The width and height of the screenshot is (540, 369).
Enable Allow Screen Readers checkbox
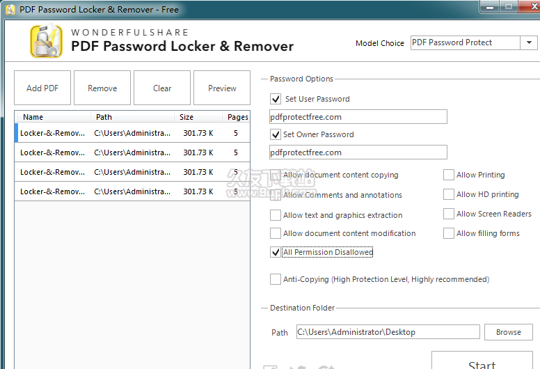pos(449,214)
